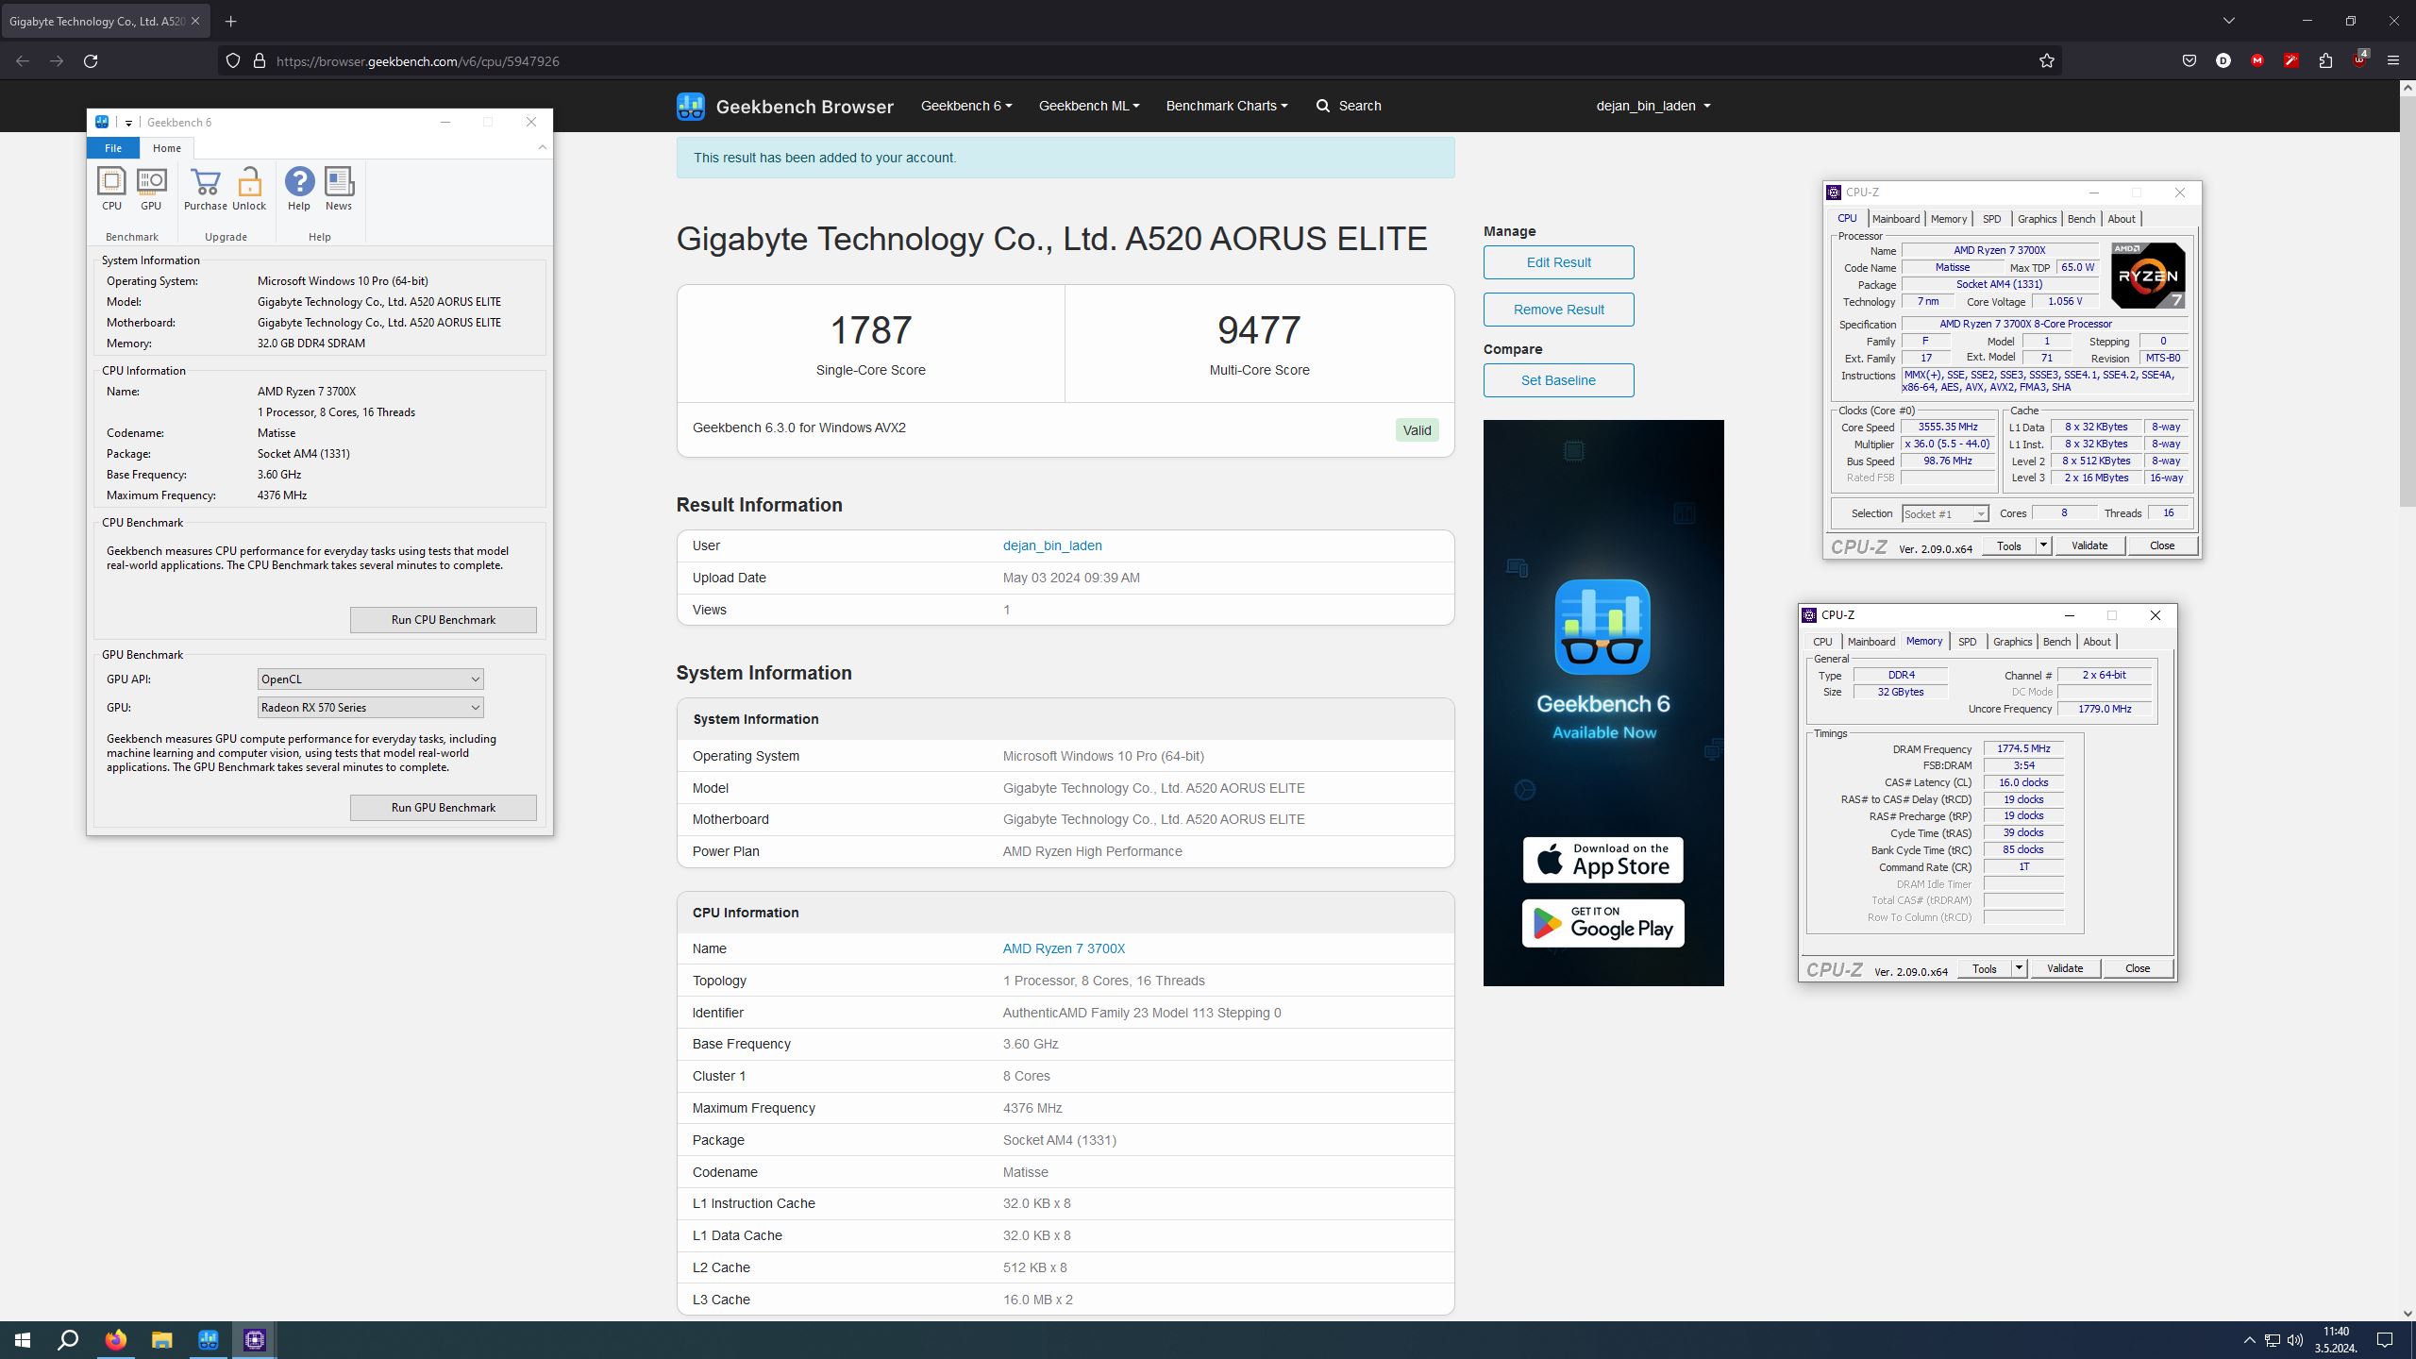Open the dejan_bin_laden account dropdown

1653,106
